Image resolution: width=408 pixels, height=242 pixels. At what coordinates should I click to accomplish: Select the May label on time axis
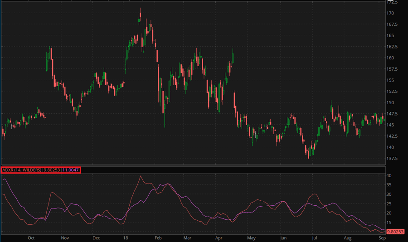251,237
